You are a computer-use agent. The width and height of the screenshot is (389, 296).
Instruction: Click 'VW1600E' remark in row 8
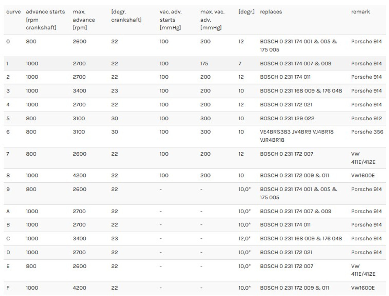(363, 175)
